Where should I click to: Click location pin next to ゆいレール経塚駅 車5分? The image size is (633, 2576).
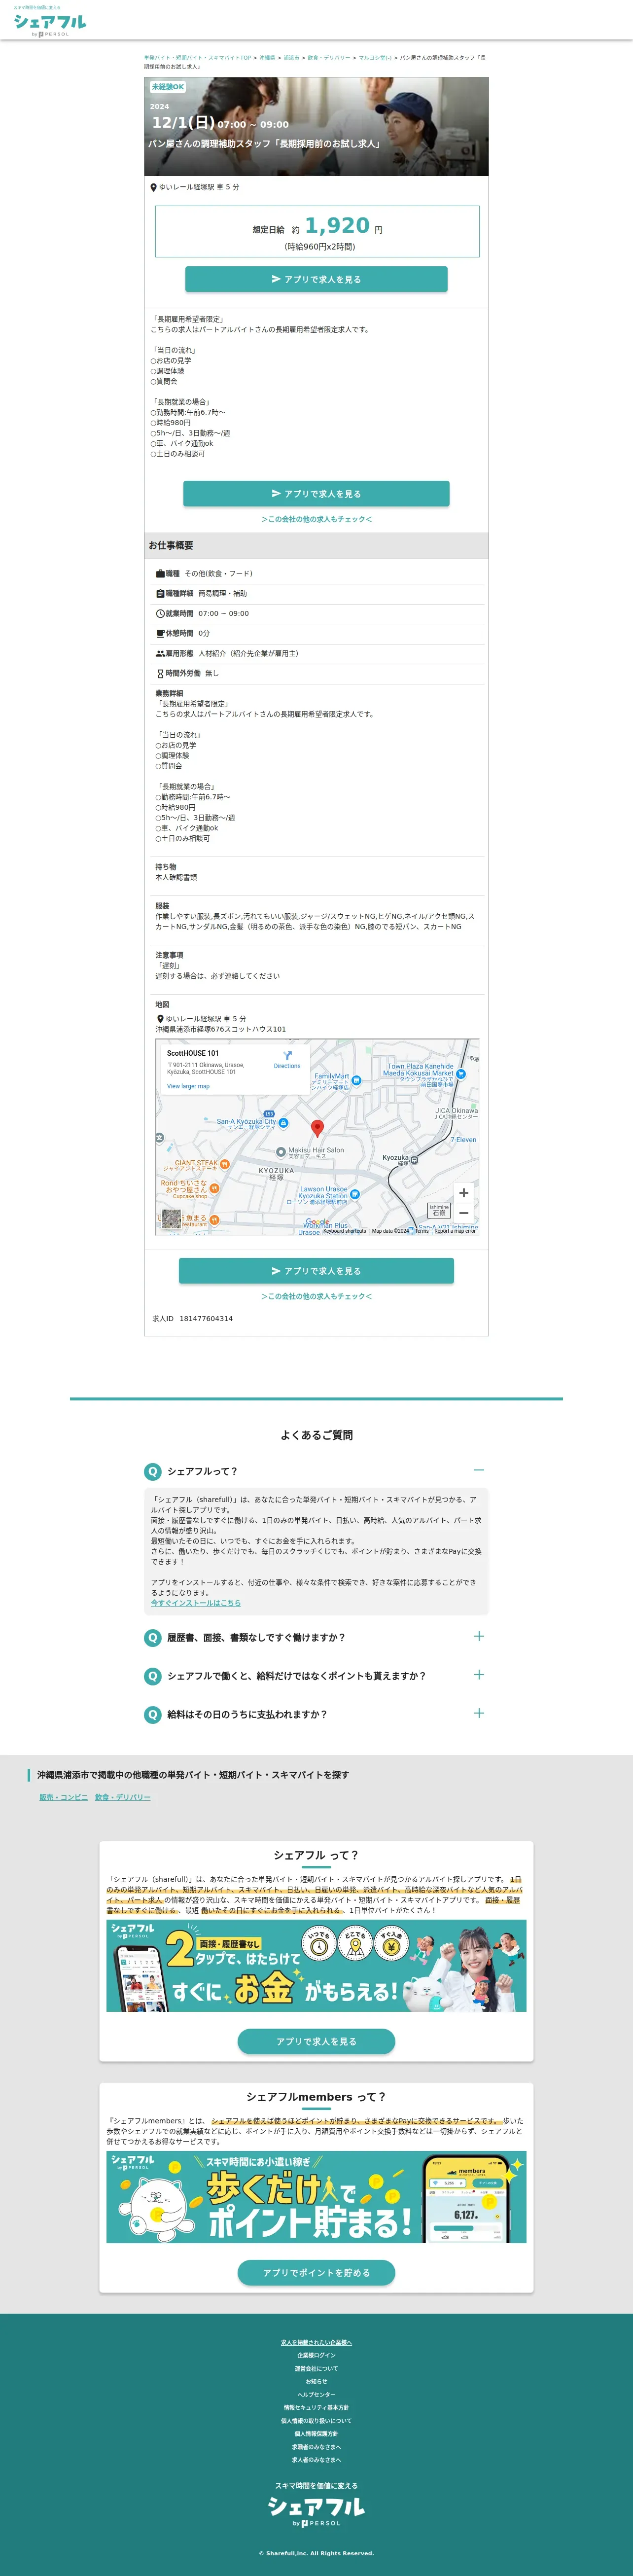click(x=153, y=187)
